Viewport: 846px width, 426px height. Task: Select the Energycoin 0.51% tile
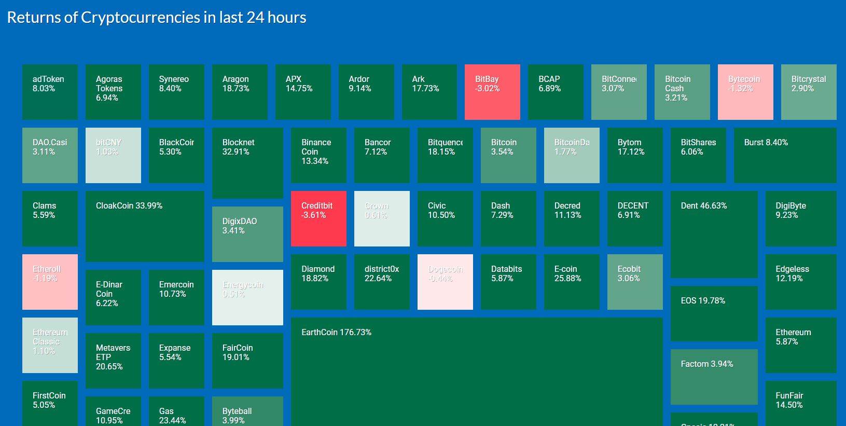point(247,297)
